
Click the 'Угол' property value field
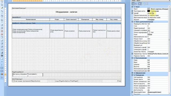tap(158, 26)
